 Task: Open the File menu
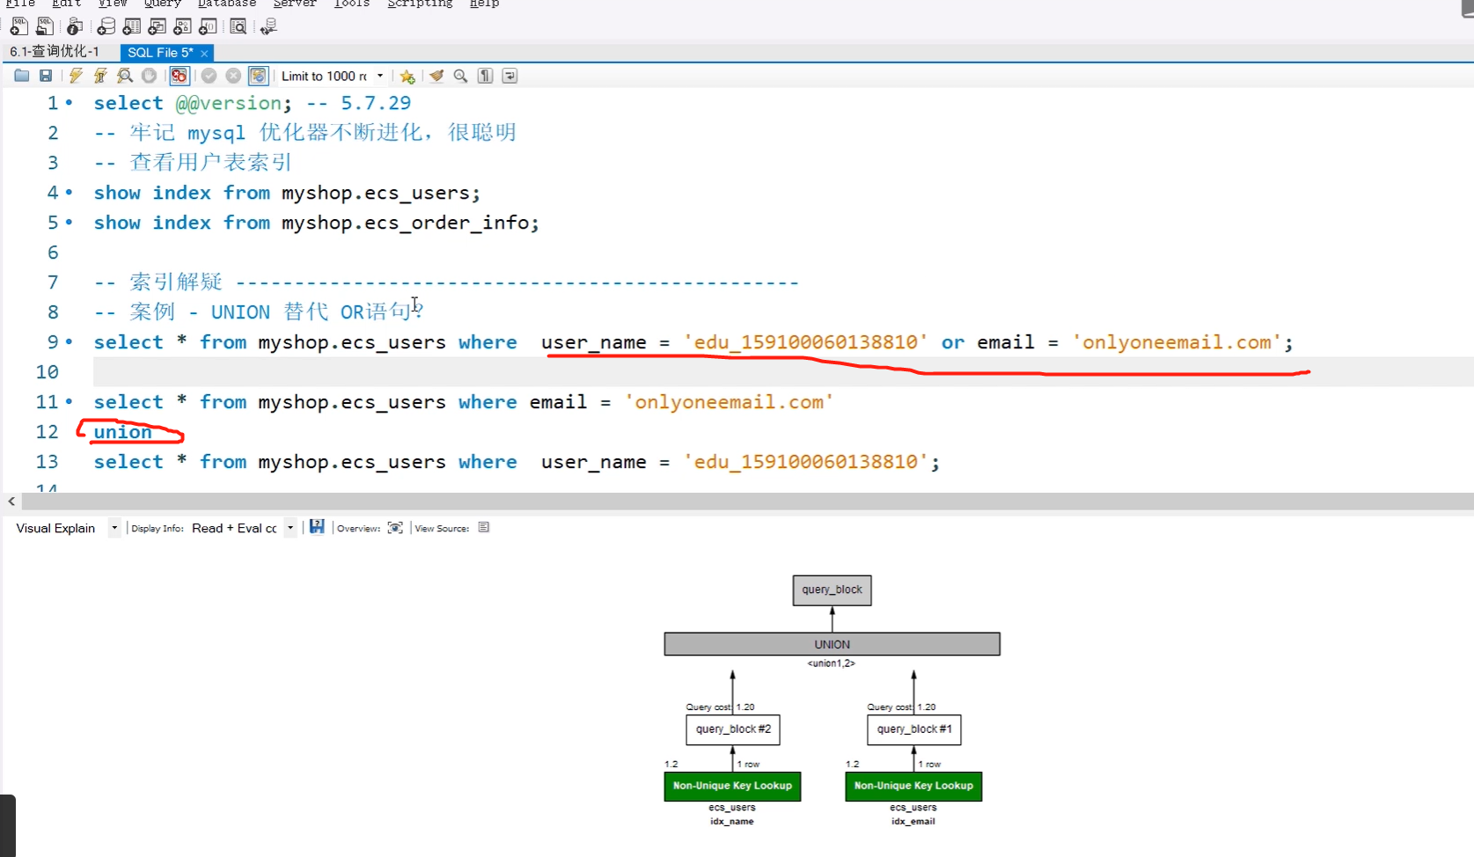pyautogui.click(x=20, y=4)
